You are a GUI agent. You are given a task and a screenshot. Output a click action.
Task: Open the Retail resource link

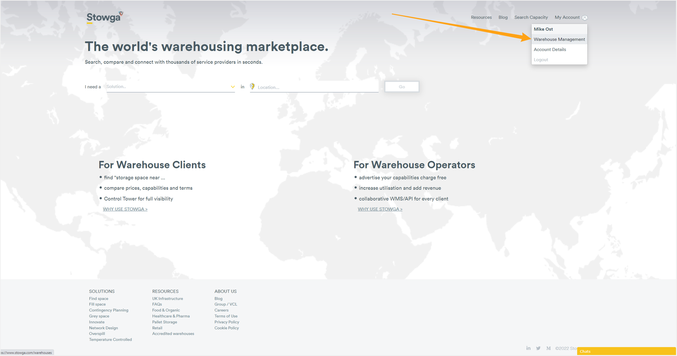pyautogui.click(x=157, y=328)
